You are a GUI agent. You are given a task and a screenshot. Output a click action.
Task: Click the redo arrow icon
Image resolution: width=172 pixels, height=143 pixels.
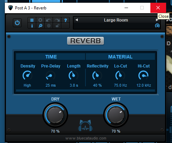pos(57,20)
